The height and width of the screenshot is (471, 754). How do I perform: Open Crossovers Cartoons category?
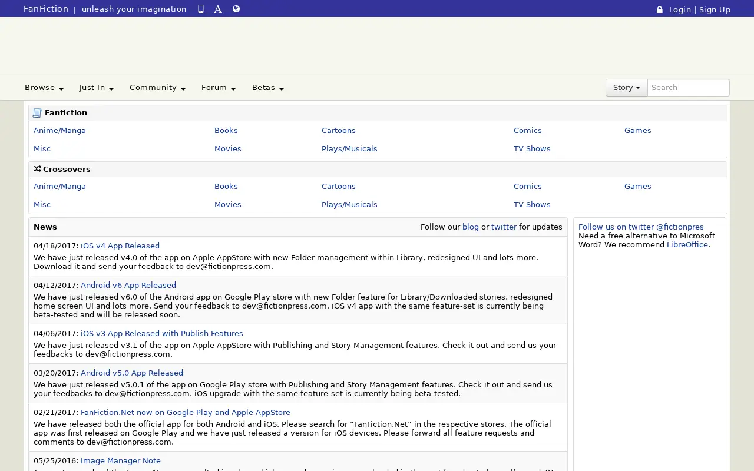[x=339, y=187]
